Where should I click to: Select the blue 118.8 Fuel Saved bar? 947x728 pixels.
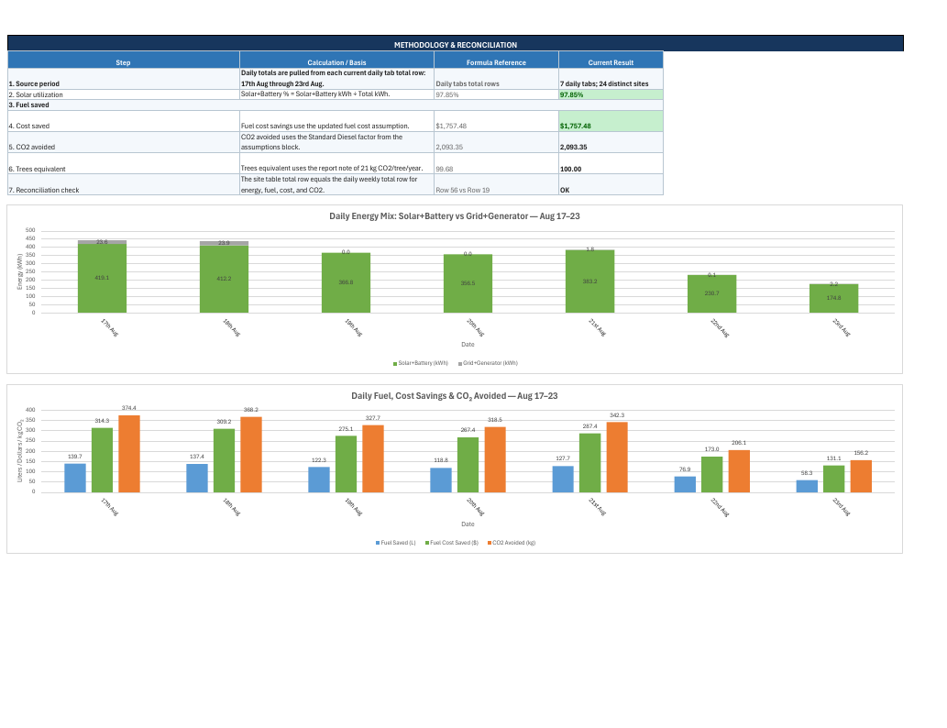(441, 480)
